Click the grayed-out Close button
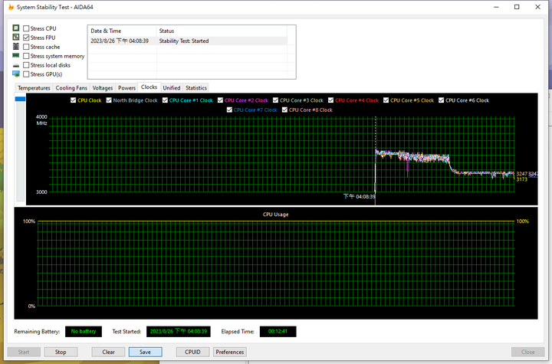 click(527, 352)
